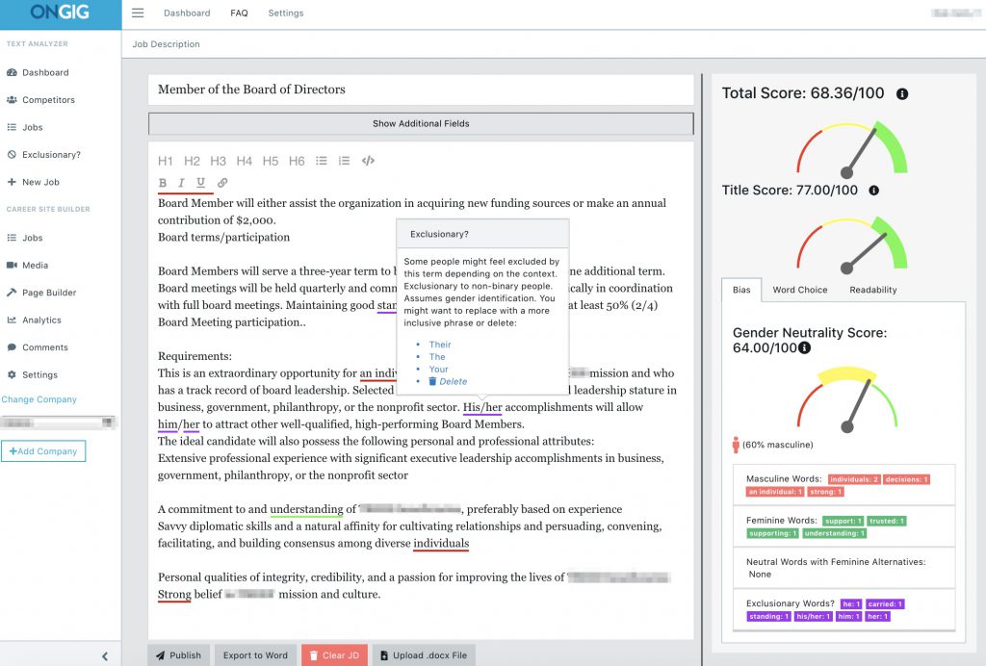Insert a numbered list
986x666 pixels.
pos(344,161)
